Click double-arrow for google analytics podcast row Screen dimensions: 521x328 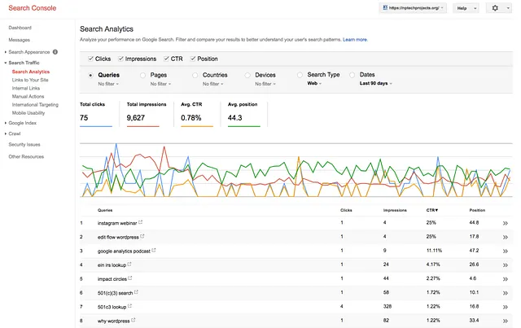(x=506, y=251)
